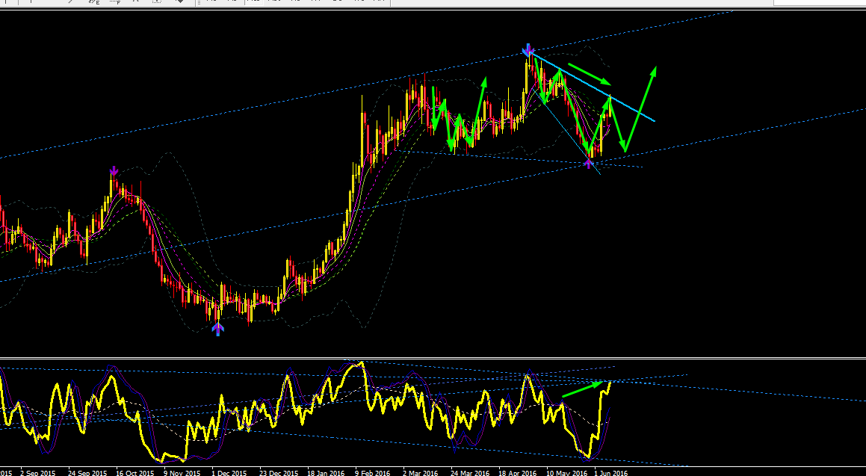Select the green arrow in the oscillator subwindow
The height and width of the screenshot is (476, 866).
coord(583,389)
